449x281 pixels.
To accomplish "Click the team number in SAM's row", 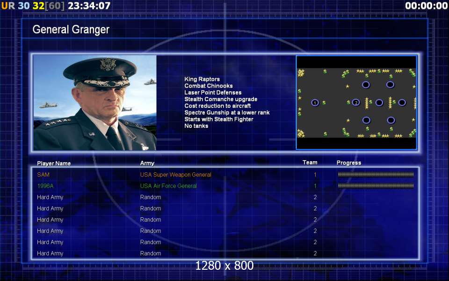I will coord(315,175).
